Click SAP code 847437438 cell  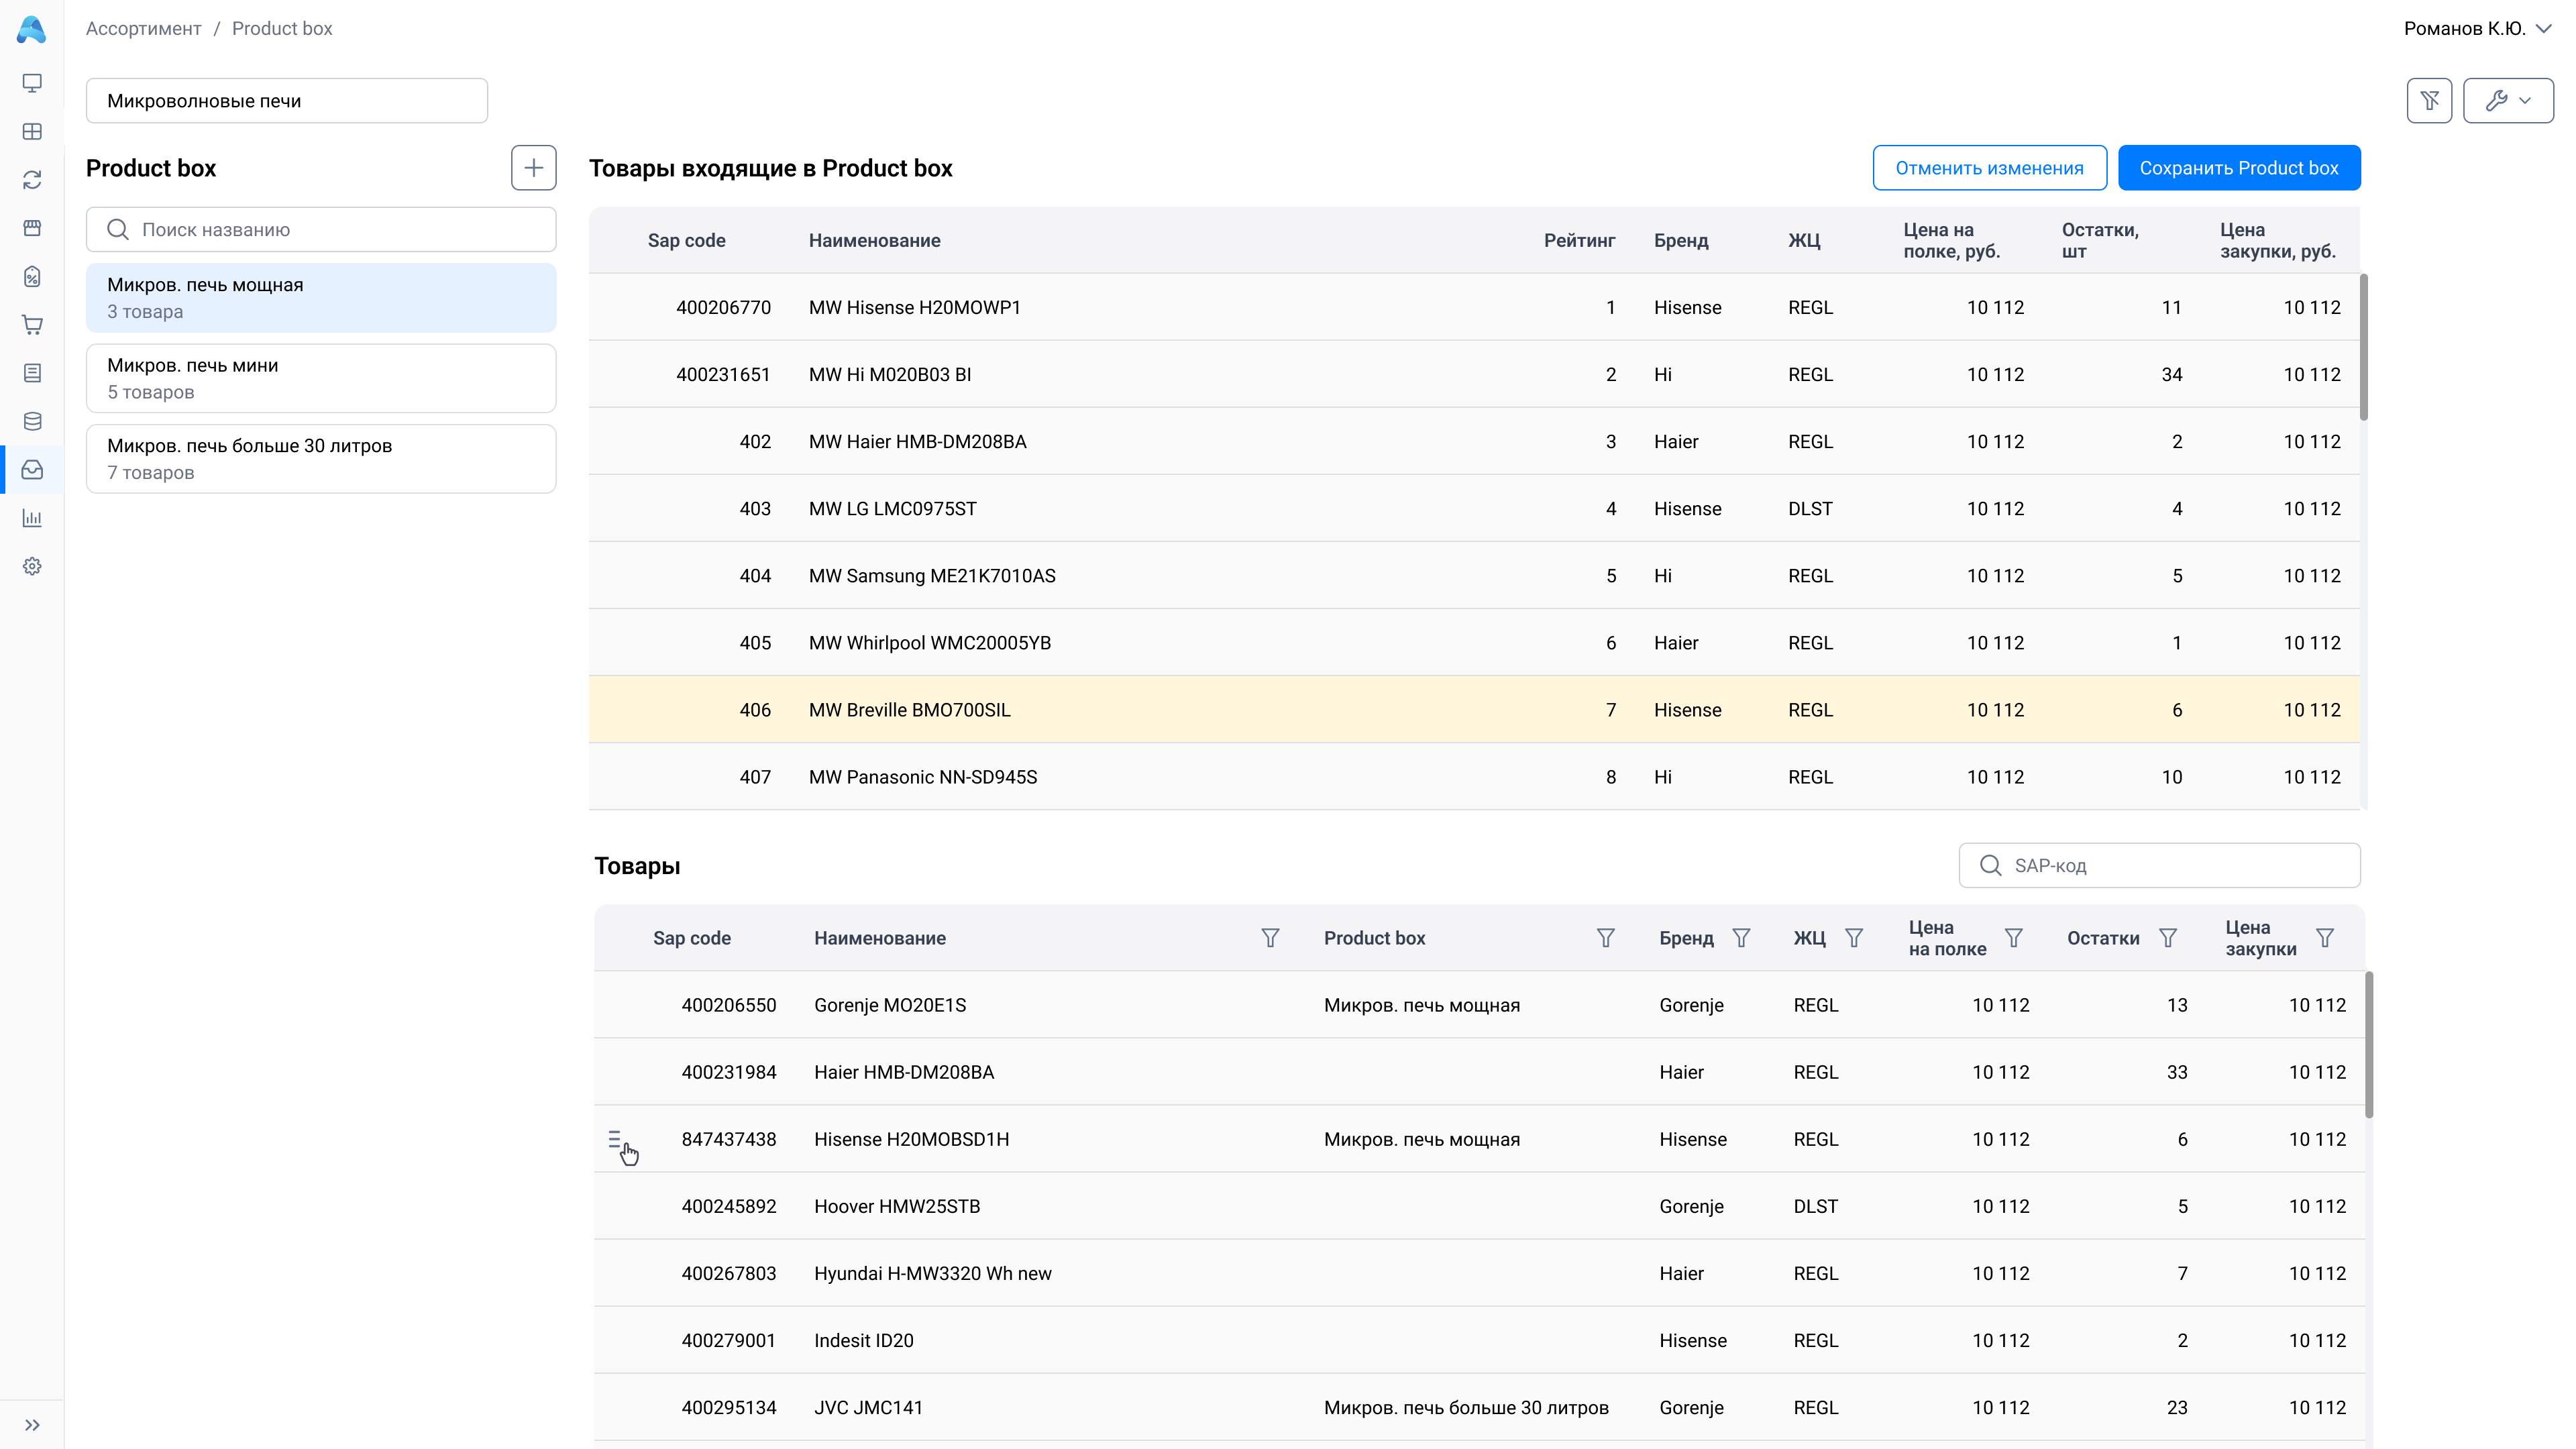[x=729, y=1139]
